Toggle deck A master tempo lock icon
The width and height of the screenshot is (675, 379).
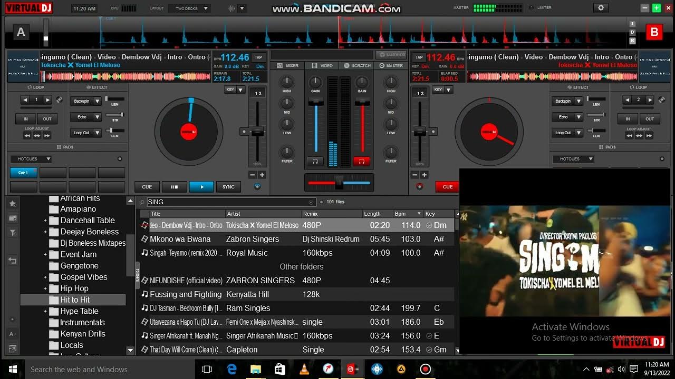[257, 186]
